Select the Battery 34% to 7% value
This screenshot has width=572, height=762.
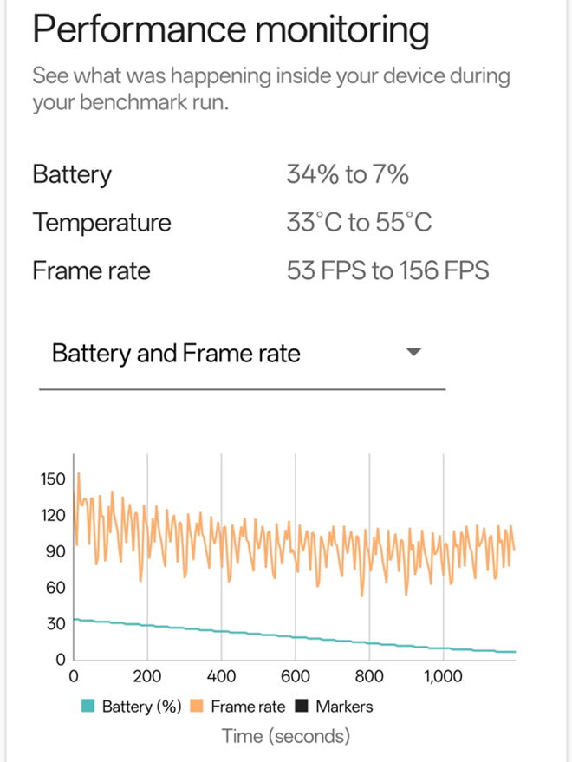(x=347, y=175)
